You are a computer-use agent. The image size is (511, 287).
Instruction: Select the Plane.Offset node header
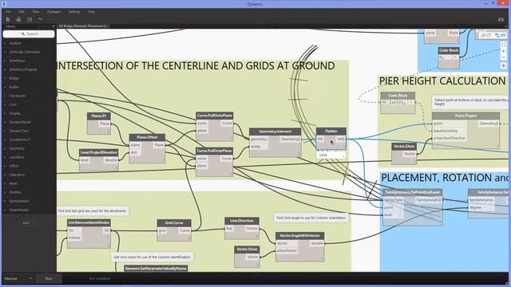coord(147,137)
